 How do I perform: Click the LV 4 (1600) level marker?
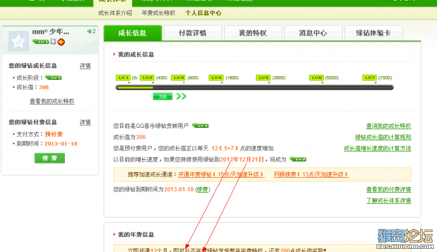[x=216, y=78]
